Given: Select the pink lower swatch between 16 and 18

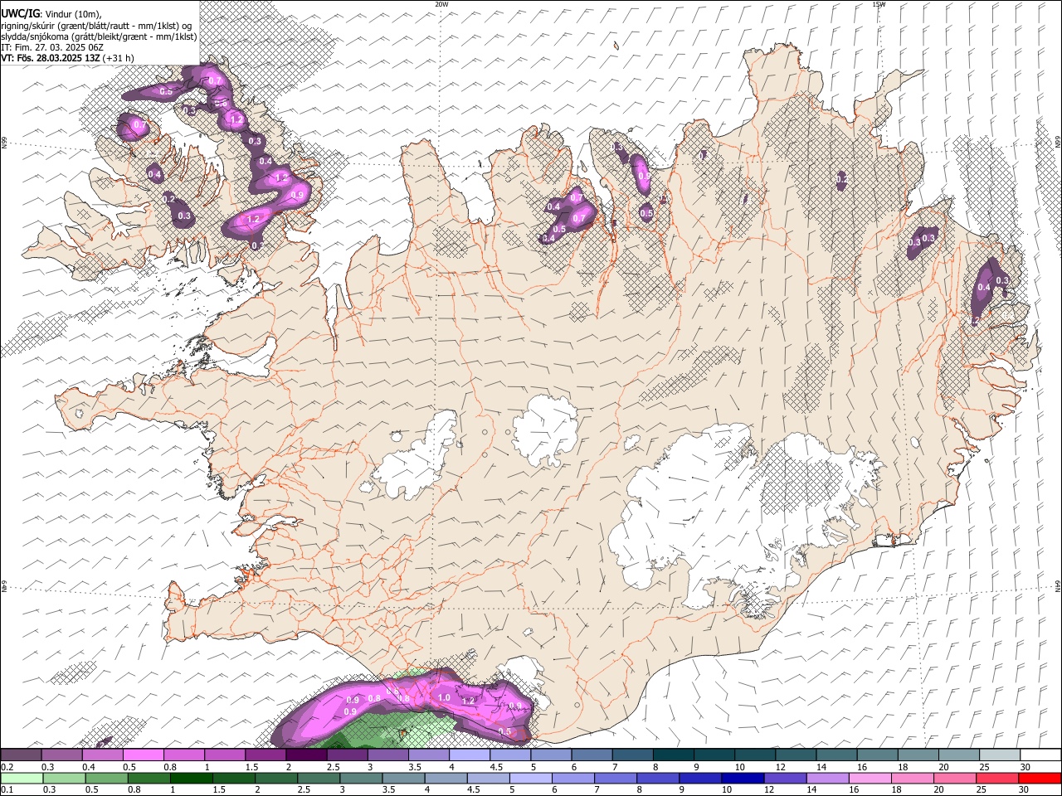Looking at the screenshot, I should [869, 779].
